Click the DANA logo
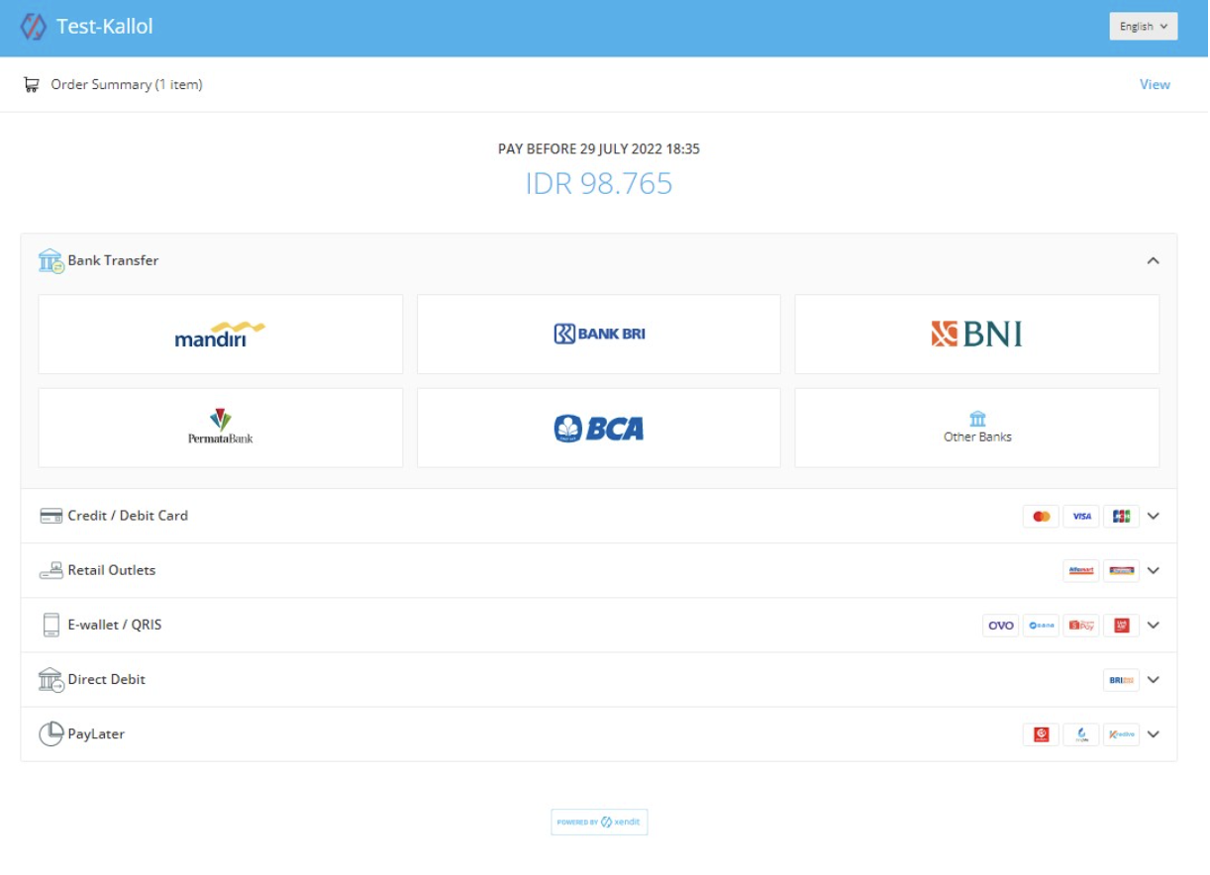The width and height of the screenshot is (1210, 875). (x=1041, y=625)
